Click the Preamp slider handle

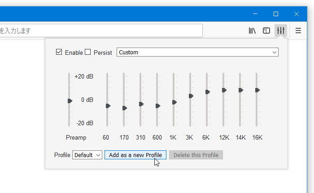[70, 101]
